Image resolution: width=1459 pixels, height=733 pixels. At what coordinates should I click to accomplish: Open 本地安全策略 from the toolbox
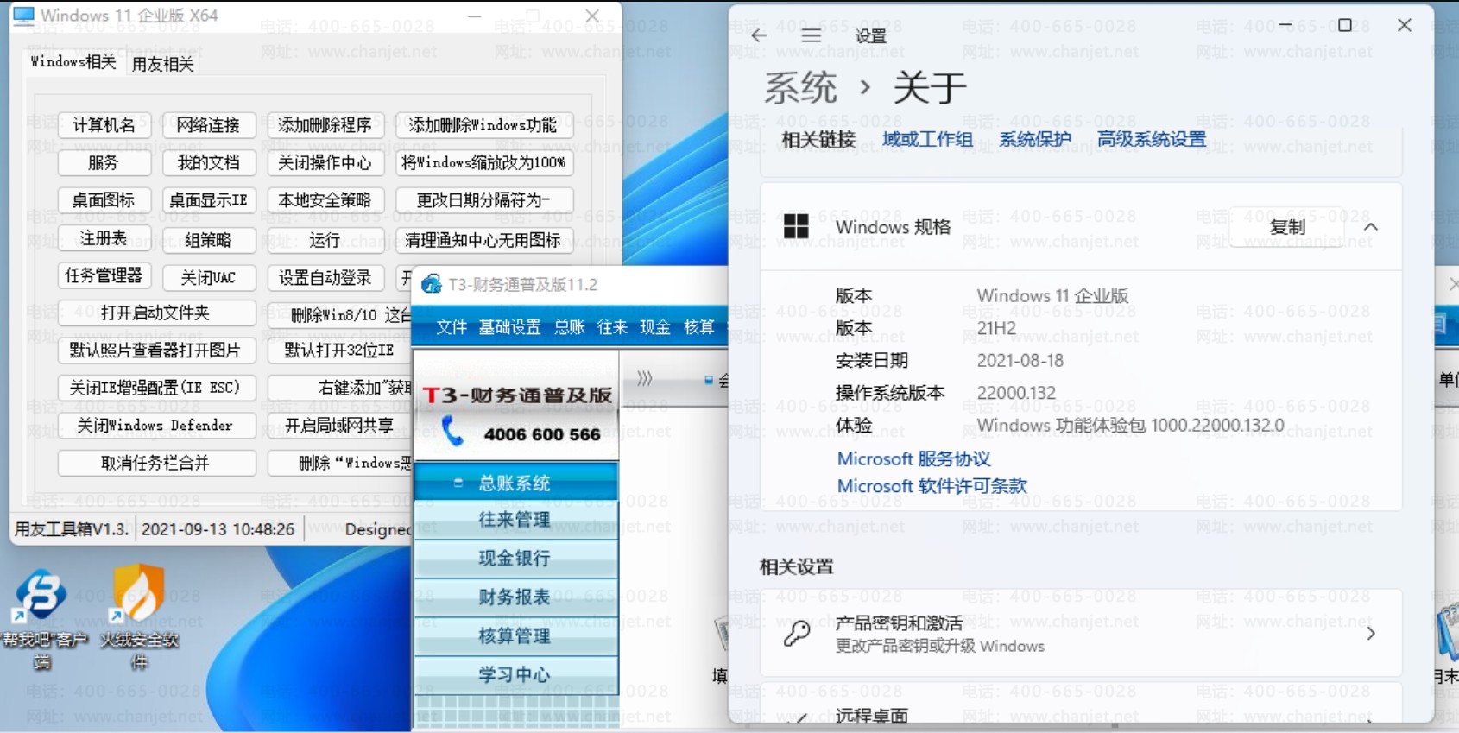(325, 200)
